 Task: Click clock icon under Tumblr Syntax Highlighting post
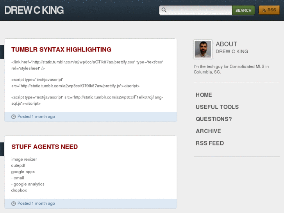(14, 117)
